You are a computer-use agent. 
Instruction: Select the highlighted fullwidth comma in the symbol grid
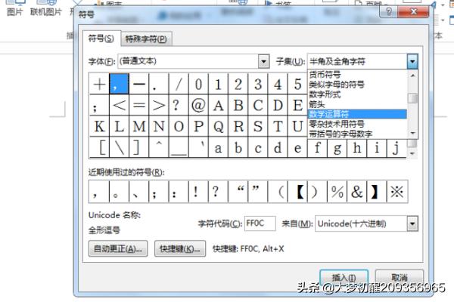119,84
